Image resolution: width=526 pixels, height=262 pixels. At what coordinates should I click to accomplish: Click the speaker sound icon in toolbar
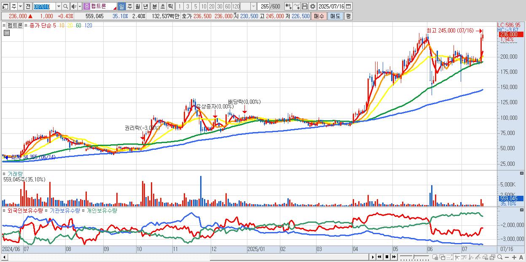[74, 6]
